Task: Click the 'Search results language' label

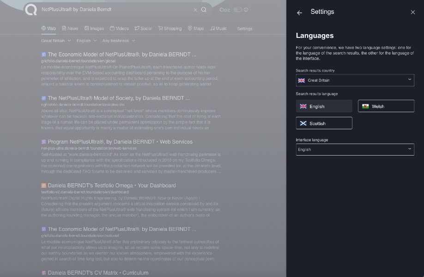Action: click(x=317, y=94)
